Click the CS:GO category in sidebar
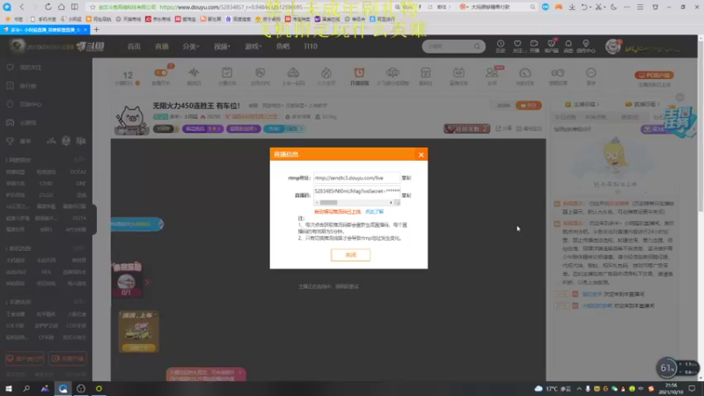 tap(46, 194)
